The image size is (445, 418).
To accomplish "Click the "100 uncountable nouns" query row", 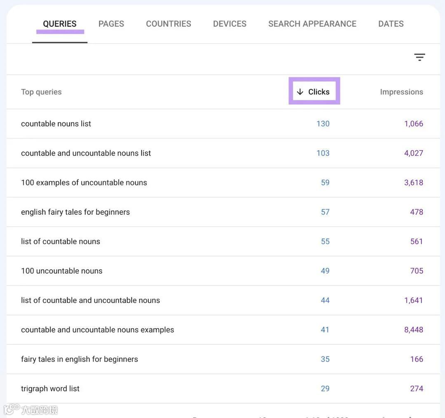I will tap(62, 271).
